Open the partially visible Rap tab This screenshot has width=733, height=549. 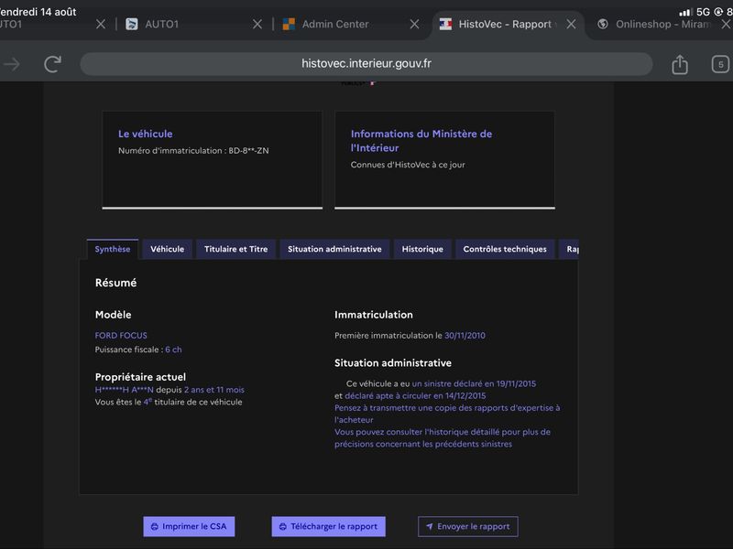click(569, 249)
